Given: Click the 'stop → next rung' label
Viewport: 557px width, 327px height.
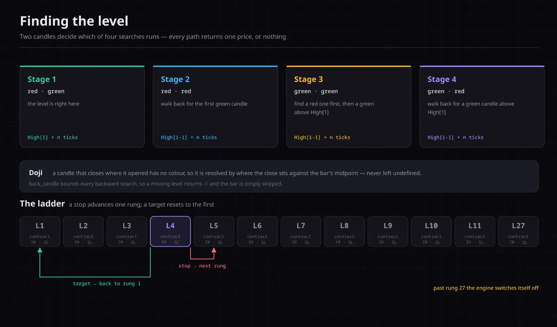Looking at the screenshot, I should (202, 266).
